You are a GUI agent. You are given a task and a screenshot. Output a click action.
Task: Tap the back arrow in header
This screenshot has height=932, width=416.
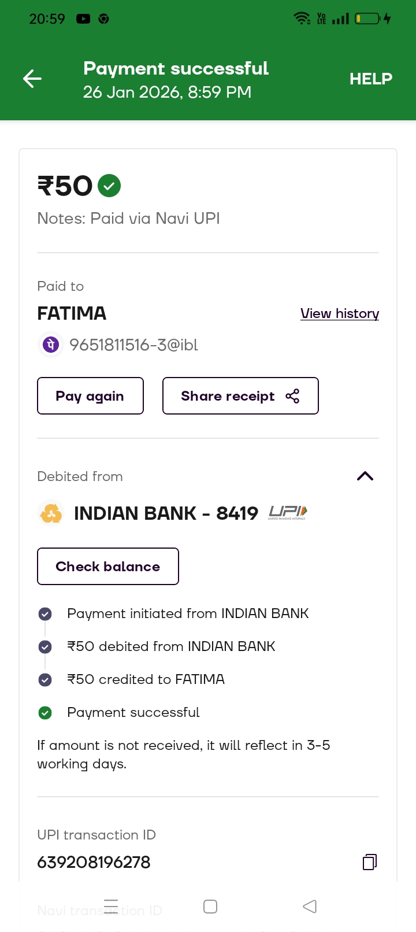(x=32, y=79)
